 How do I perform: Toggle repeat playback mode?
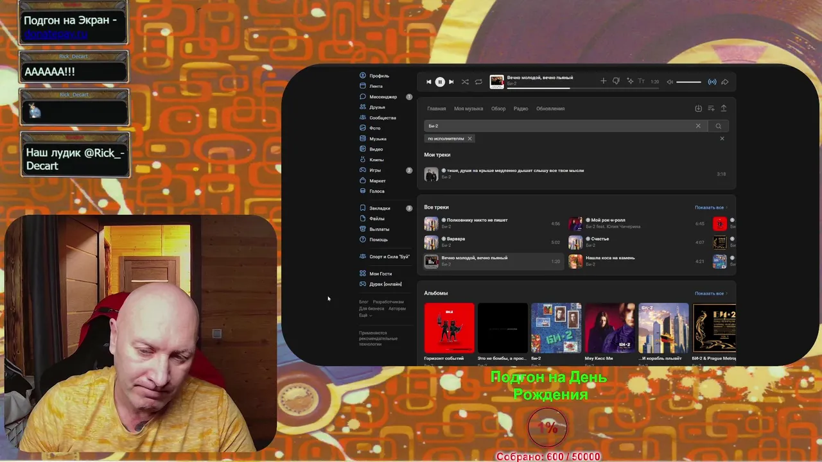tap(478, 81)
